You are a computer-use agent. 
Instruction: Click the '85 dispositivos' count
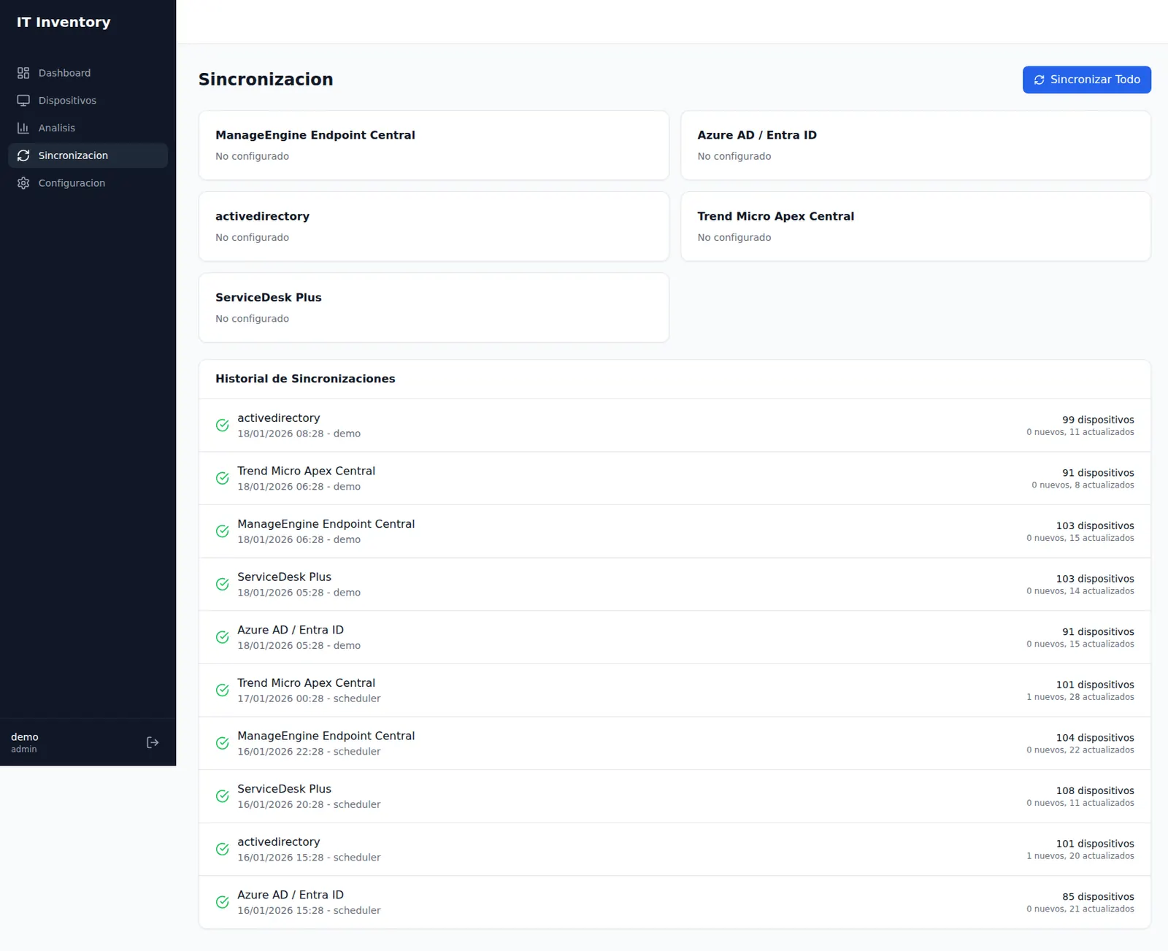point(1098,896)
